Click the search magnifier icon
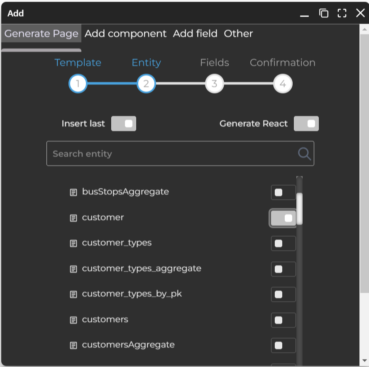369x367 pixels. (x=304, y=154)
